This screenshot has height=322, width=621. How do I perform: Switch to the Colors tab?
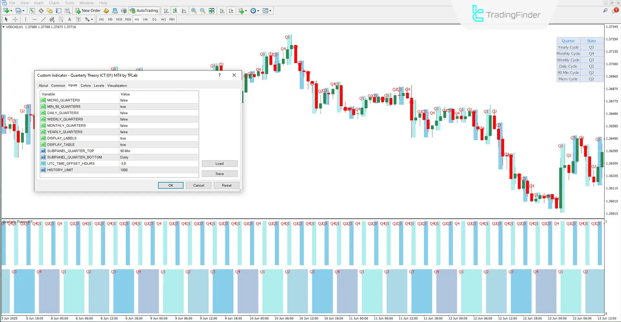[85, 86]
